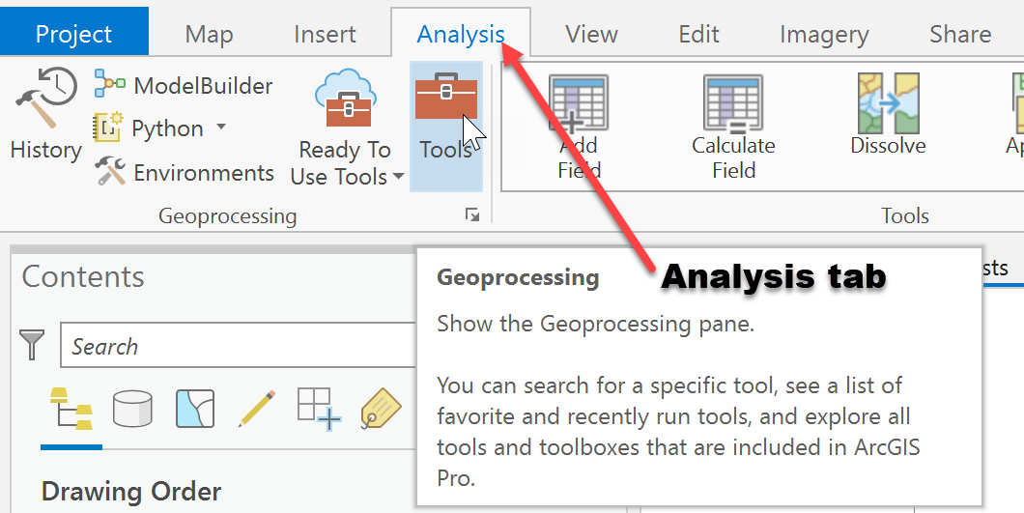Image resolution: width=1024 pixels, height=513 pixels.
Task: Open the Environments settings
Action: coord(185,173)
